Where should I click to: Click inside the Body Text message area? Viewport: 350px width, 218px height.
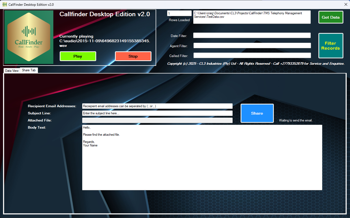[202, 156]
